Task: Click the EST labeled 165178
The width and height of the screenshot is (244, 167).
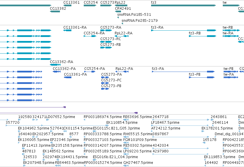Action: coord(210,140)
